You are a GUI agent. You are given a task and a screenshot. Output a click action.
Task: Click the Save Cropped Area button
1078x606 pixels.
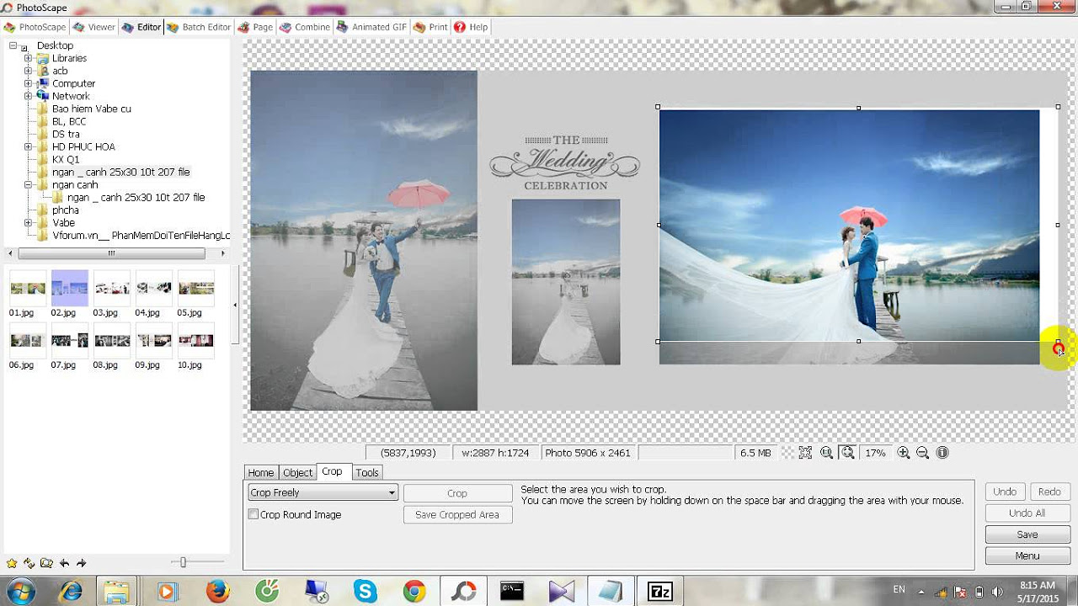457,514
